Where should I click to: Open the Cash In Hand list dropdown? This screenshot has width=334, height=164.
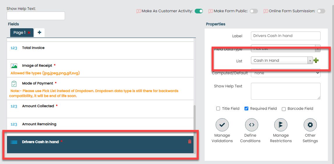pos(282,60)
